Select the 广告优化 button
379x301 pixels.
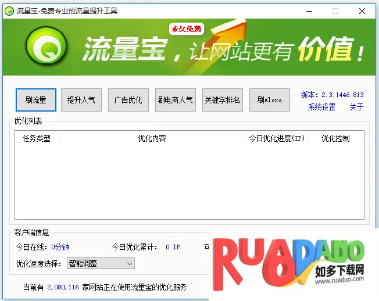pos(128,100)
